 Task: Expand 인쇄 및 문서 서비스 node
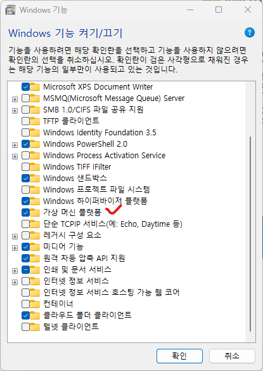(x=15, y=271)
